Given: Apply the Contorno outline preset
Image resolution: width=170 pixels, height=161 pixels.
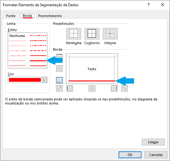Looking at the screenshot, I should pyautogui.click(x=92, y=34).
